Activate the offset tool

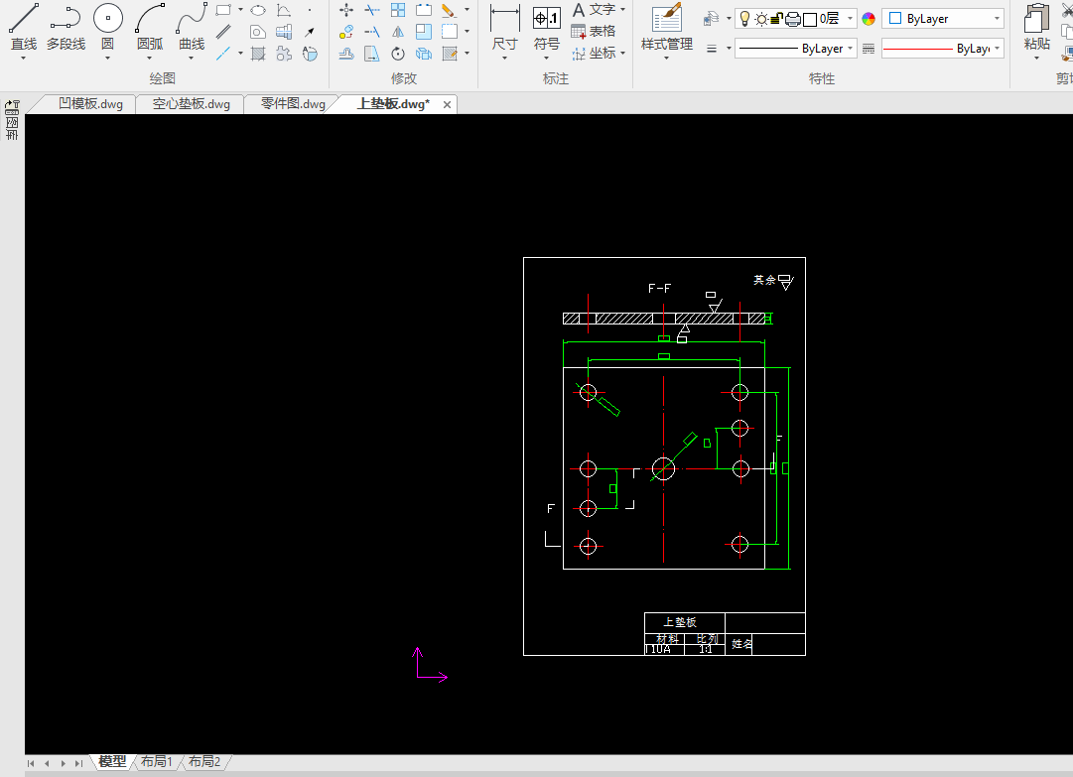346,54
